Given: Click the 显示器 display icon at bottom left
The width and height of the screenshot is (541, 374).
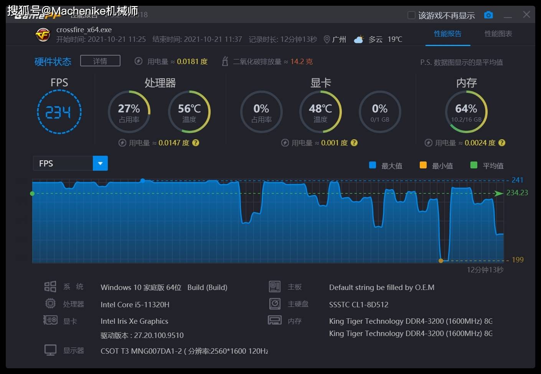Looking at the screenshot, I should [50, 349].
